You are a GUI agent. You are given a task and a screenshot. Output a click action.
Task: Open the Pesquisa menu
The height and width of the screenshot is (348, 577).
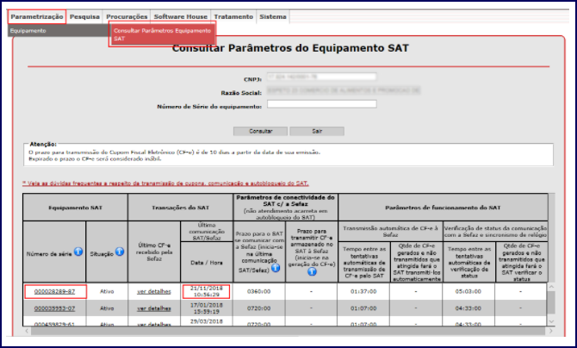pos(84,17)
